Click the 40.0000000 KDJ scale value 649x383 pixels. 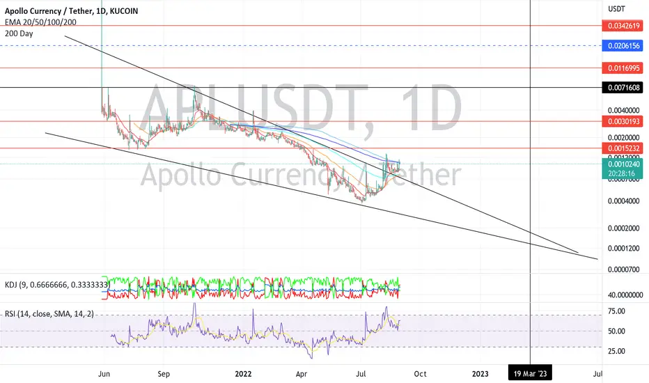(x=625, y=295)
